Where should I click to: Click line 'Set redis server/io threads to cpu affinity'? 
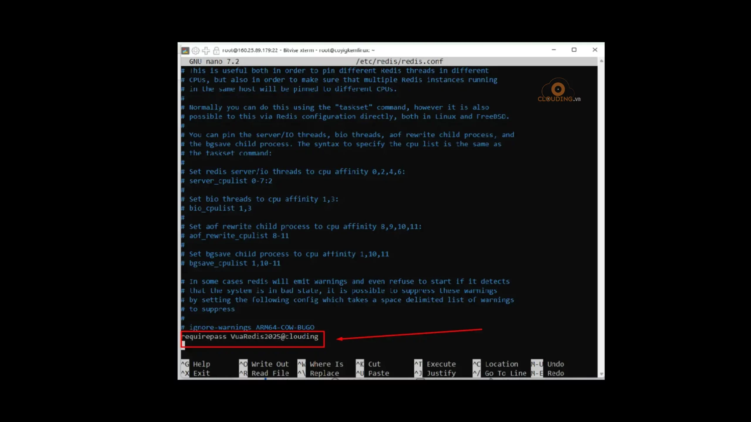pos(293,171)
